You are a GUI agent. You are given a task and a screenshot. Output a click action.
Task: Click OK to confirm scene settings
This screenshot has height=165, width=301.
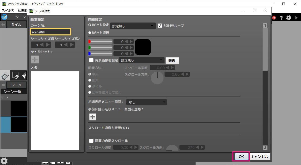pyautogui.click(x=241, y=157)
